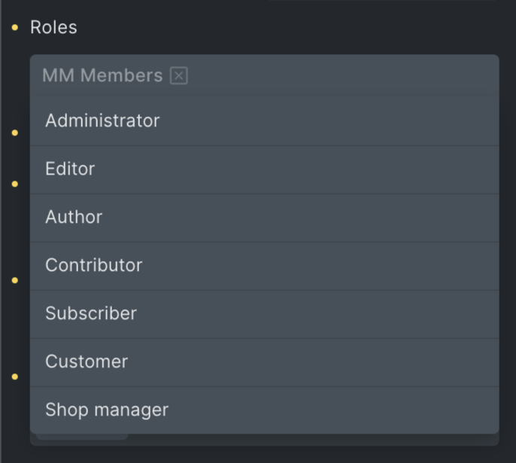The image size is (516, 463).
Task: Click the MM Members selected tag text
Action: 102,75
